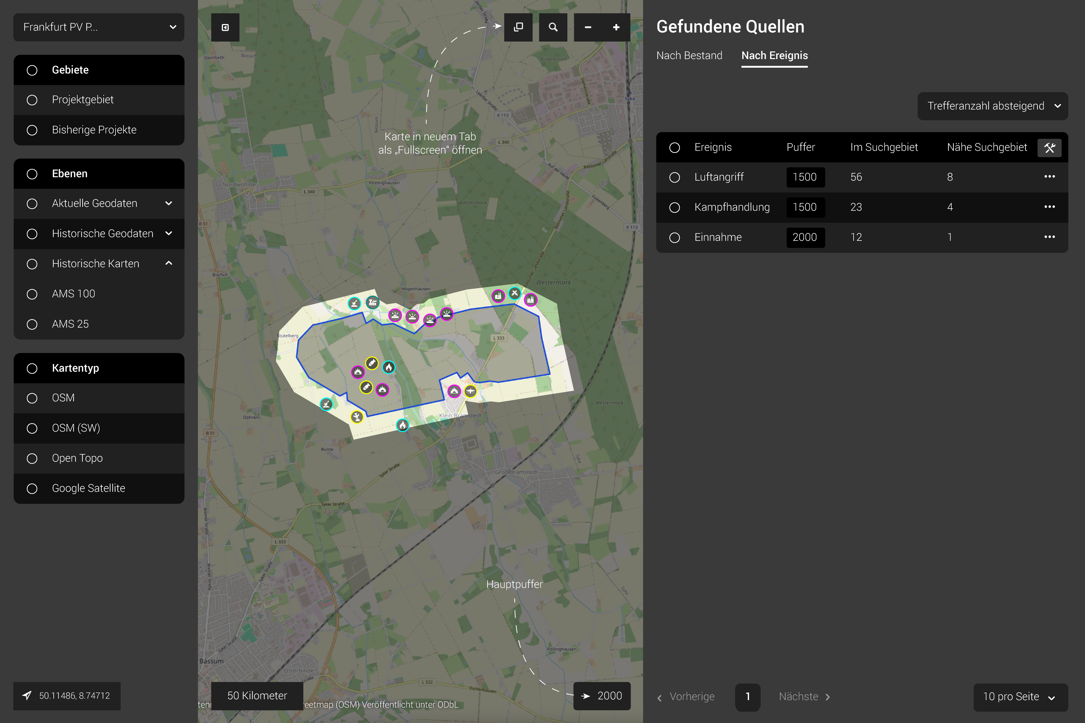Zoom in with the plus button
1085x723 pixels.
tap(616, 27)
